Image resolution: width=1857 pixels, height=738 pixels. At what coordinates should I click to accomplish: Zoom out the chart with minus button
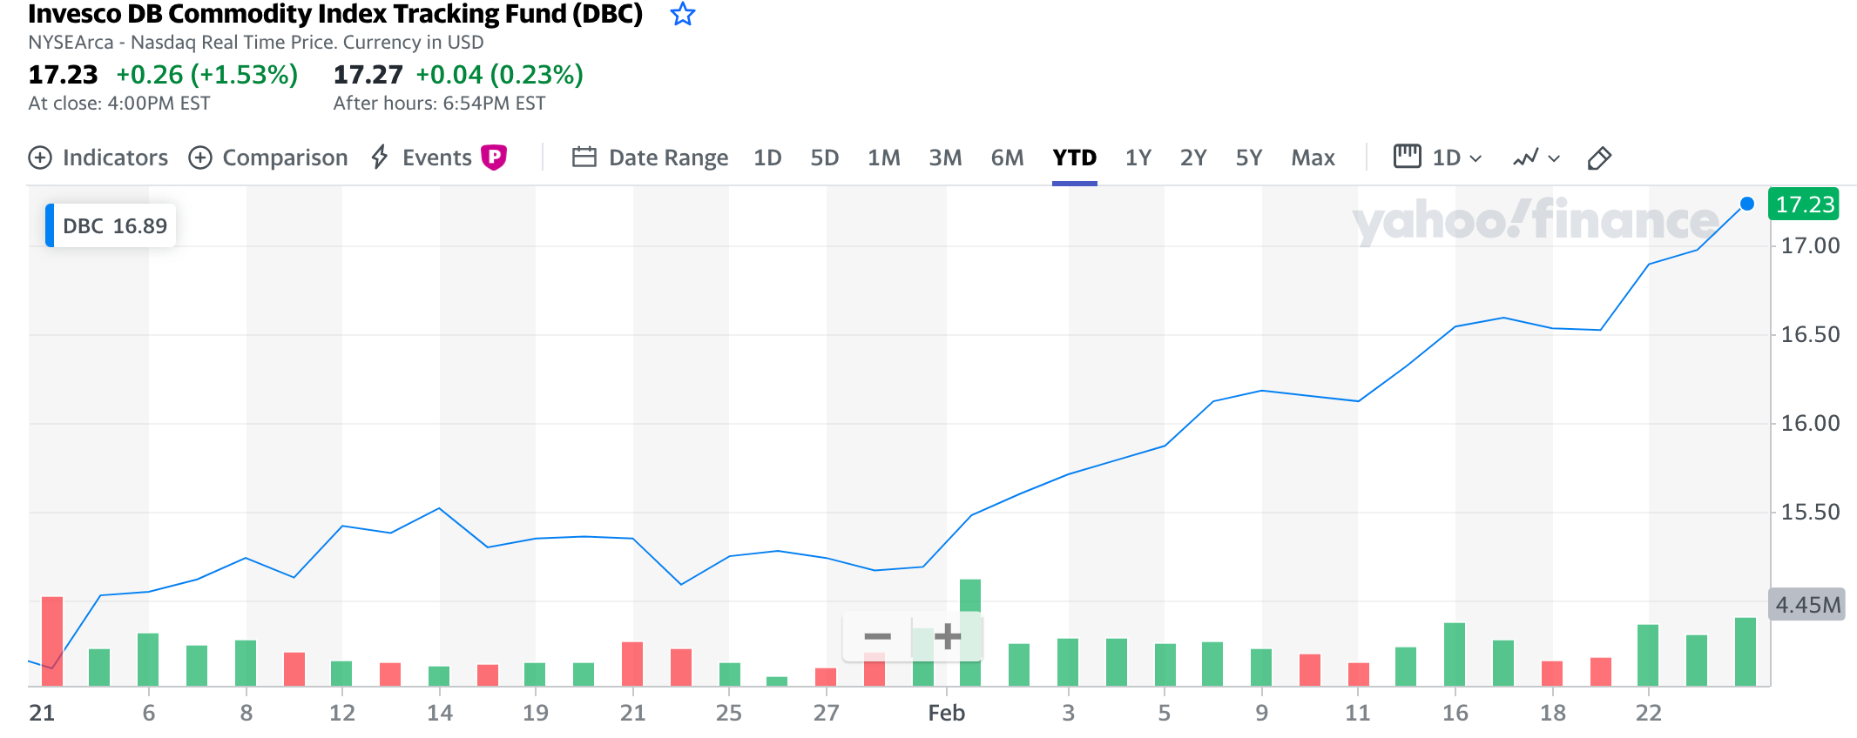(877, 637)
